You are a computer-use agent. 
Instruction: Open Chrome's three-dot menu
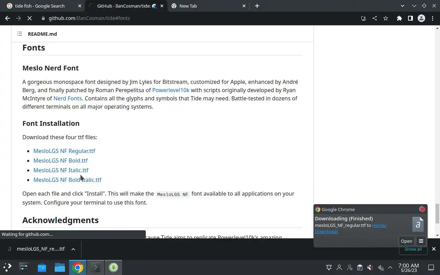click(432, 18)
